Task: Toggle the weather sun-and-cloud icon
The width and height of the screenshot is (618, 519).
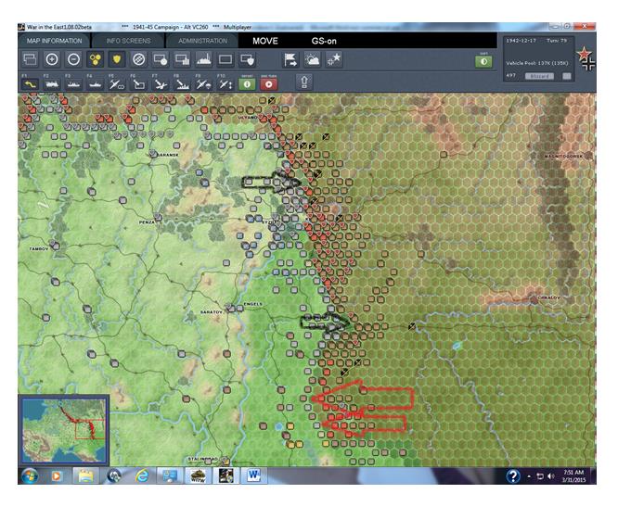Action: click(x=312, y=59)
